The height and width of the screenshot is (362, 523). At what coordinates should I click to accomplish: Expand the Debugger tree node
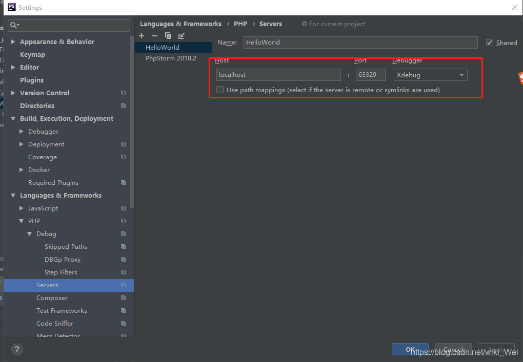coord(22,132)
